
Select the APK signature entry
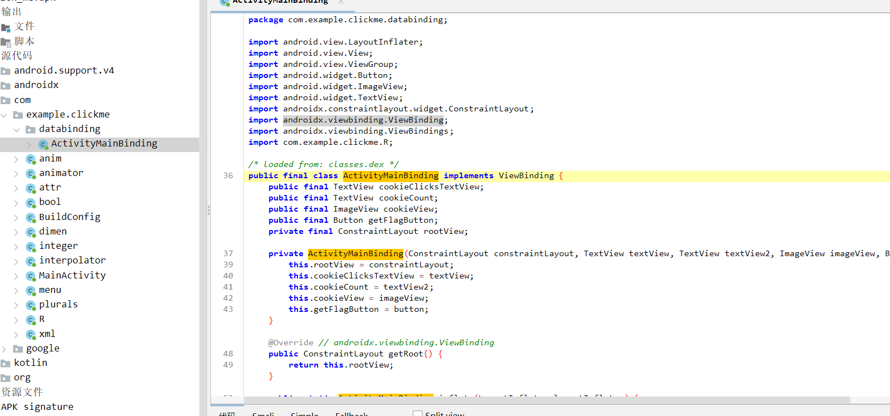(37, 407)
